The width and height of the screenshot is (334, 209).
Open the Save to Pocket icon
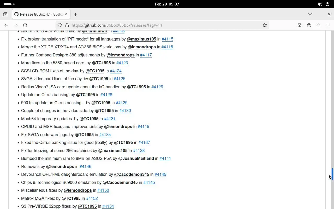[300, 25]
